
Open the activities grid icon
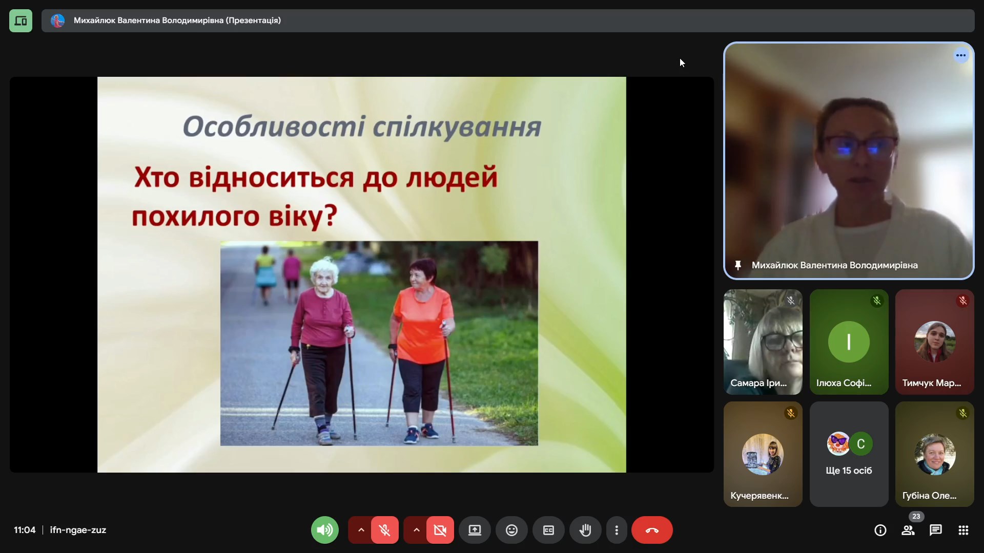963,530
